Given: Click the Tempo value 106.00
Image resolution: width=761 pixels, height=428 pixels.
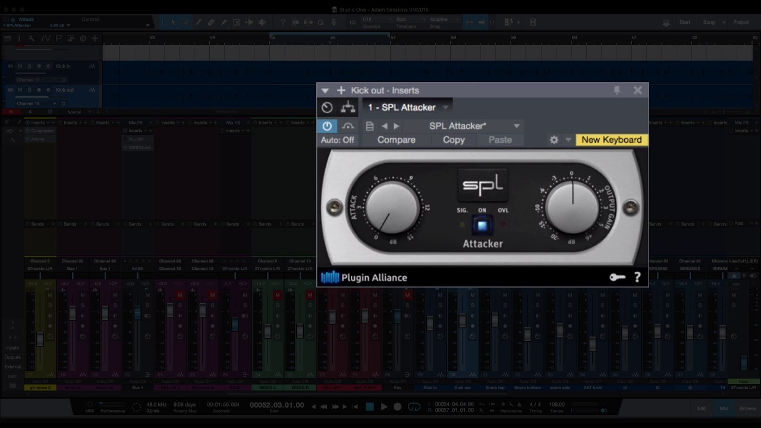Looking at the screenshot, I should 557,404.
